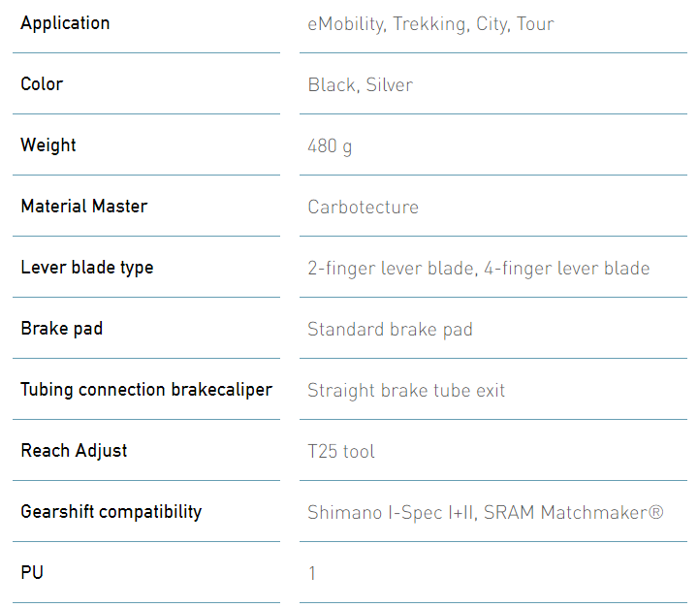Screen dimensions: 698x608
Task: Select the Straight brake tube exit text
Action: click(406, 391)
